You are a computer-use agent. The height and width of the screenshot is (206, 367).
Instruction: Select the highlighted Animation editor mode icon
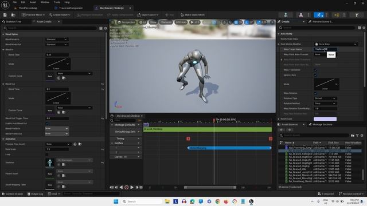pyautogui.click(x=319, y=15)
